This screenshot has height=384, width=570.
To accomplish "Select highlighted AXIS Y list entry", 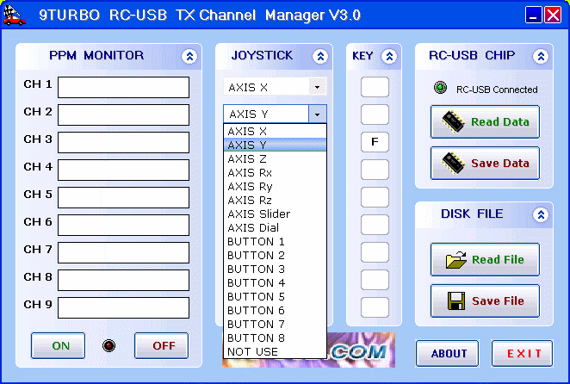I will [275, 146].
